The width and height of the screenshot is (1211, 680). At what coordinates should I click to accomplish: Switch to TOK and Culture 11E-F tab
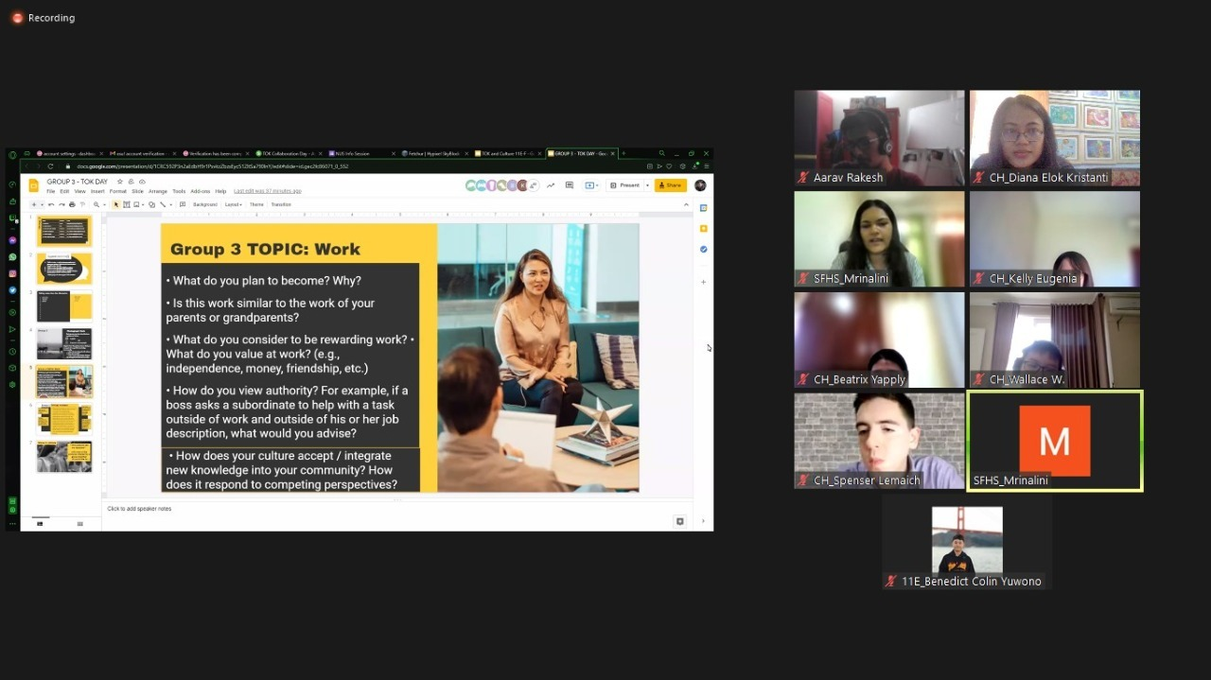[506, 153]
